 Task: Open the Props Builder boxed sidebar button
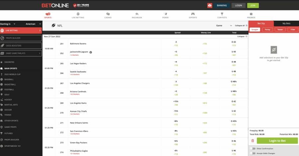point(21,38)
